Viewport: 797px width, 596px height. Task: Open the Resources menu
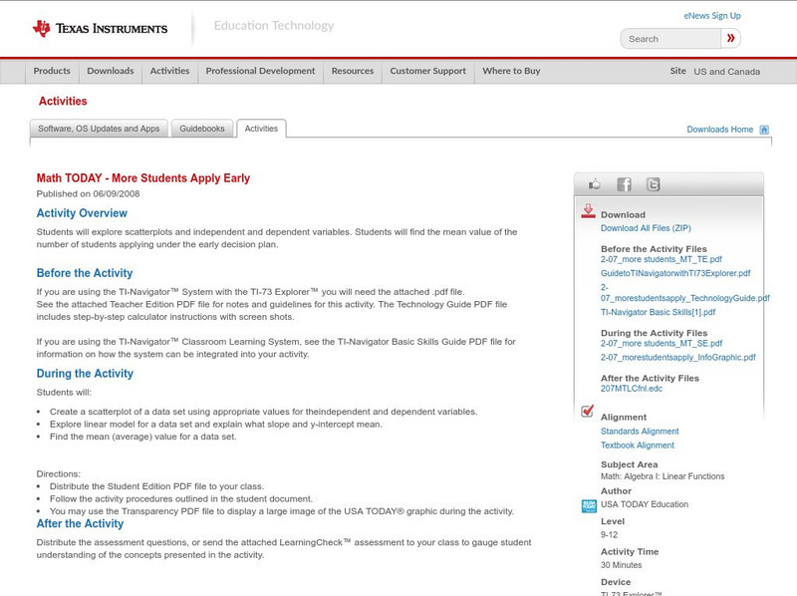(353, 71)
